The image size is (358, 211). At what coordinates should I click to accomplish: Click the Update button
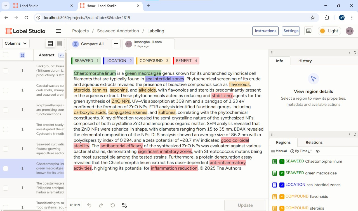(x=245, y=205)
